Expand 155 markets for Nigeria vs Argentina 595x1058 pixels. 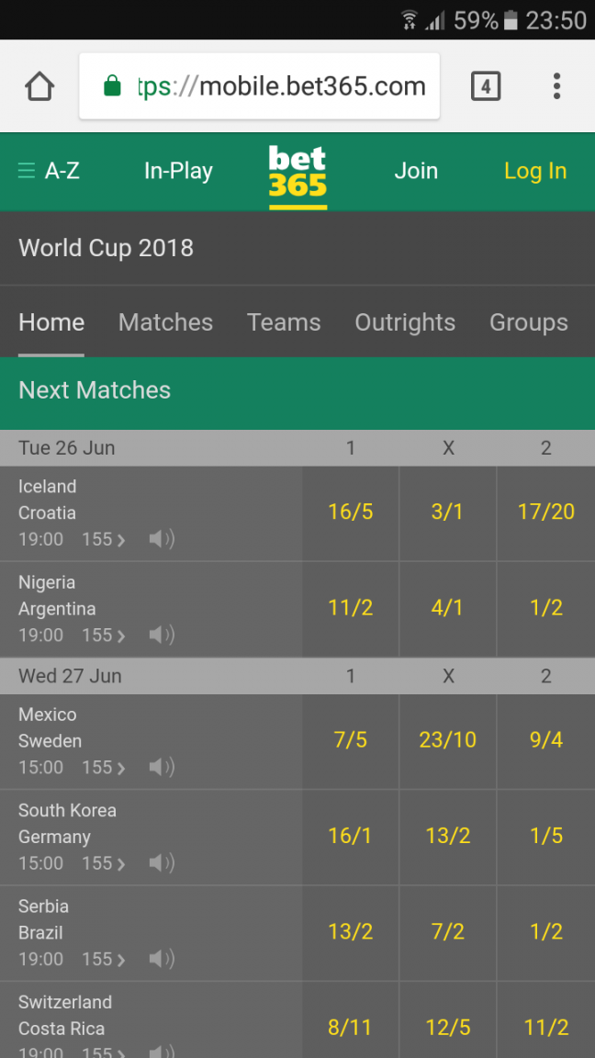[x=104, y=635]
